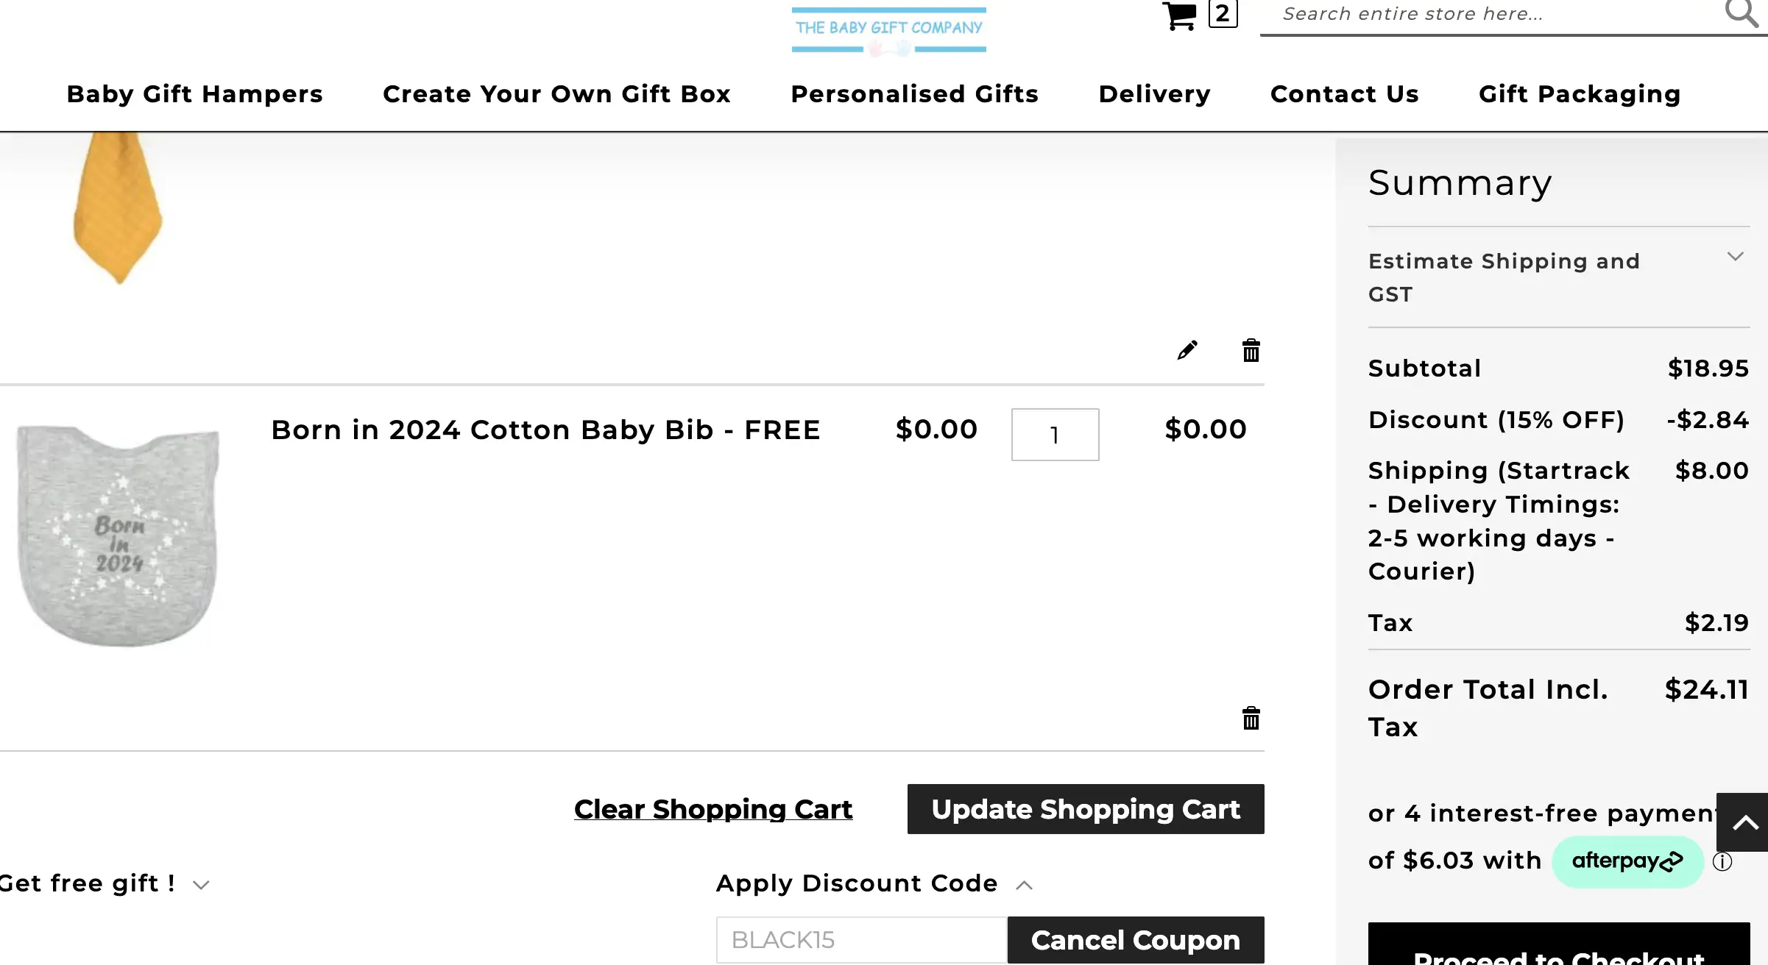This screenshot has height=965, width=1768.
Task: Click the bib quantity input field
Action: [1055, 435]
